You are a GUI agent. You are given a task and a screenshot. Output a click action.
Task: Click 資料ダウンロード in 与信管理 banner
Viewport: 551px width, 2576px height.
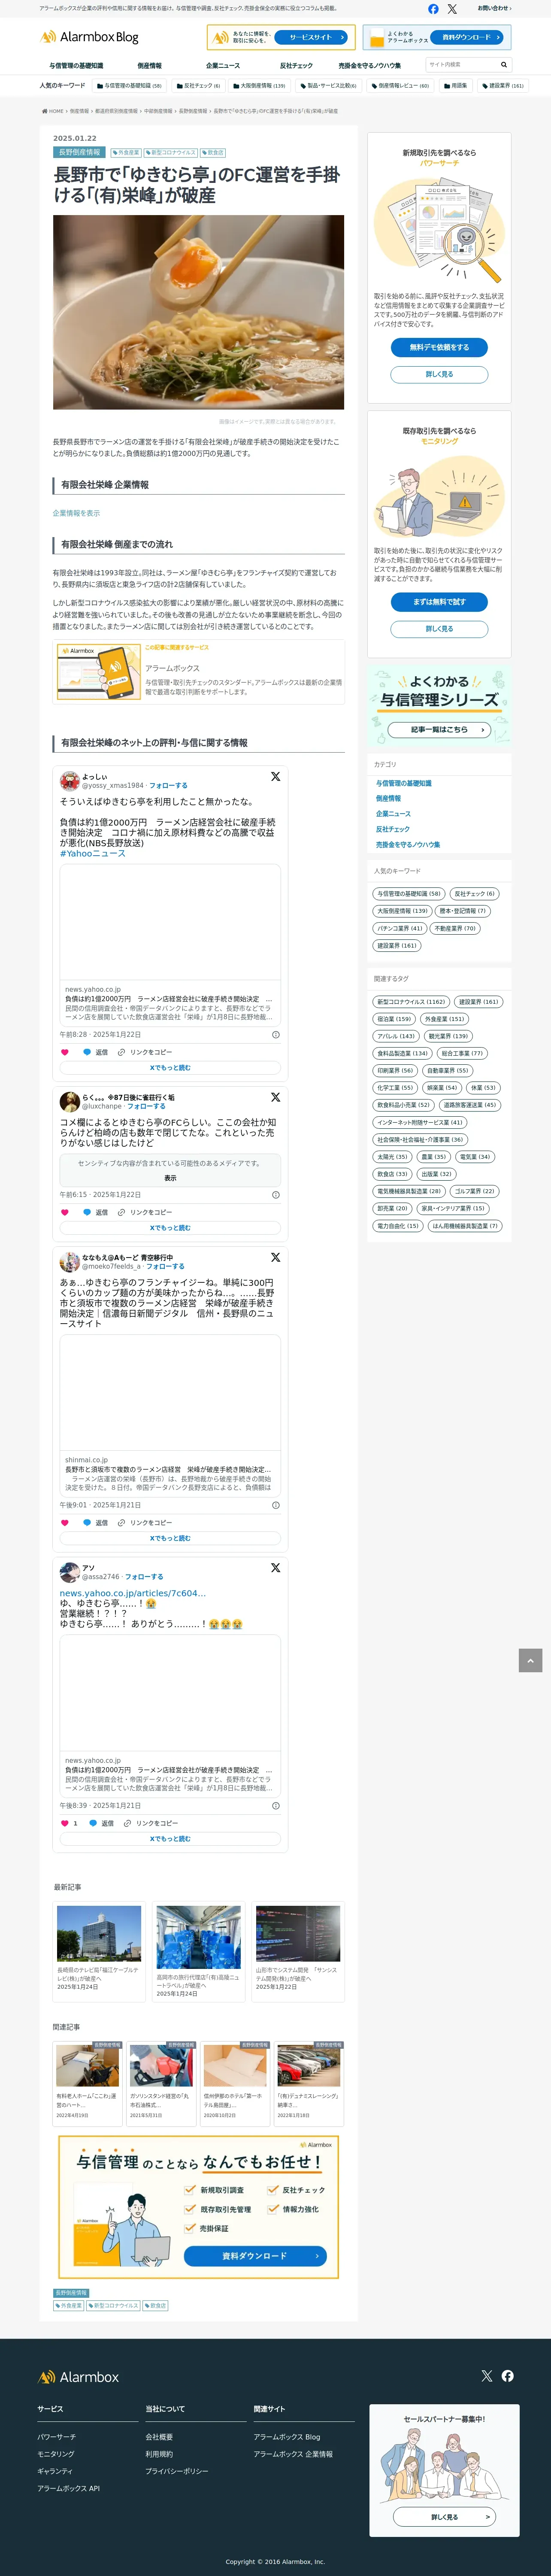coord(255,2256)
